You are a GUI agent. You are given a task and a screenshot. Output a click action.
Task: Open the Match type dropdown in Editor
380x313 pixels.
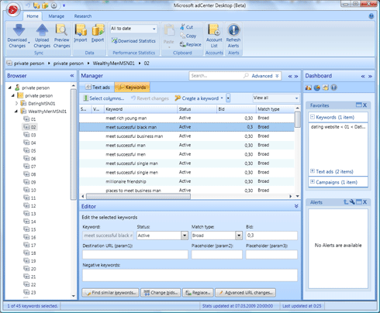[239, 236]
